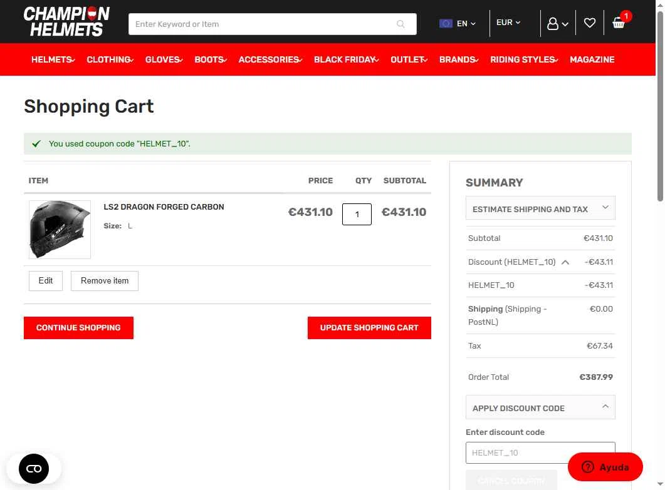This screenshot has height=490, width=665.
Task: Open the Black Friday menu
Action: (346, 59)
